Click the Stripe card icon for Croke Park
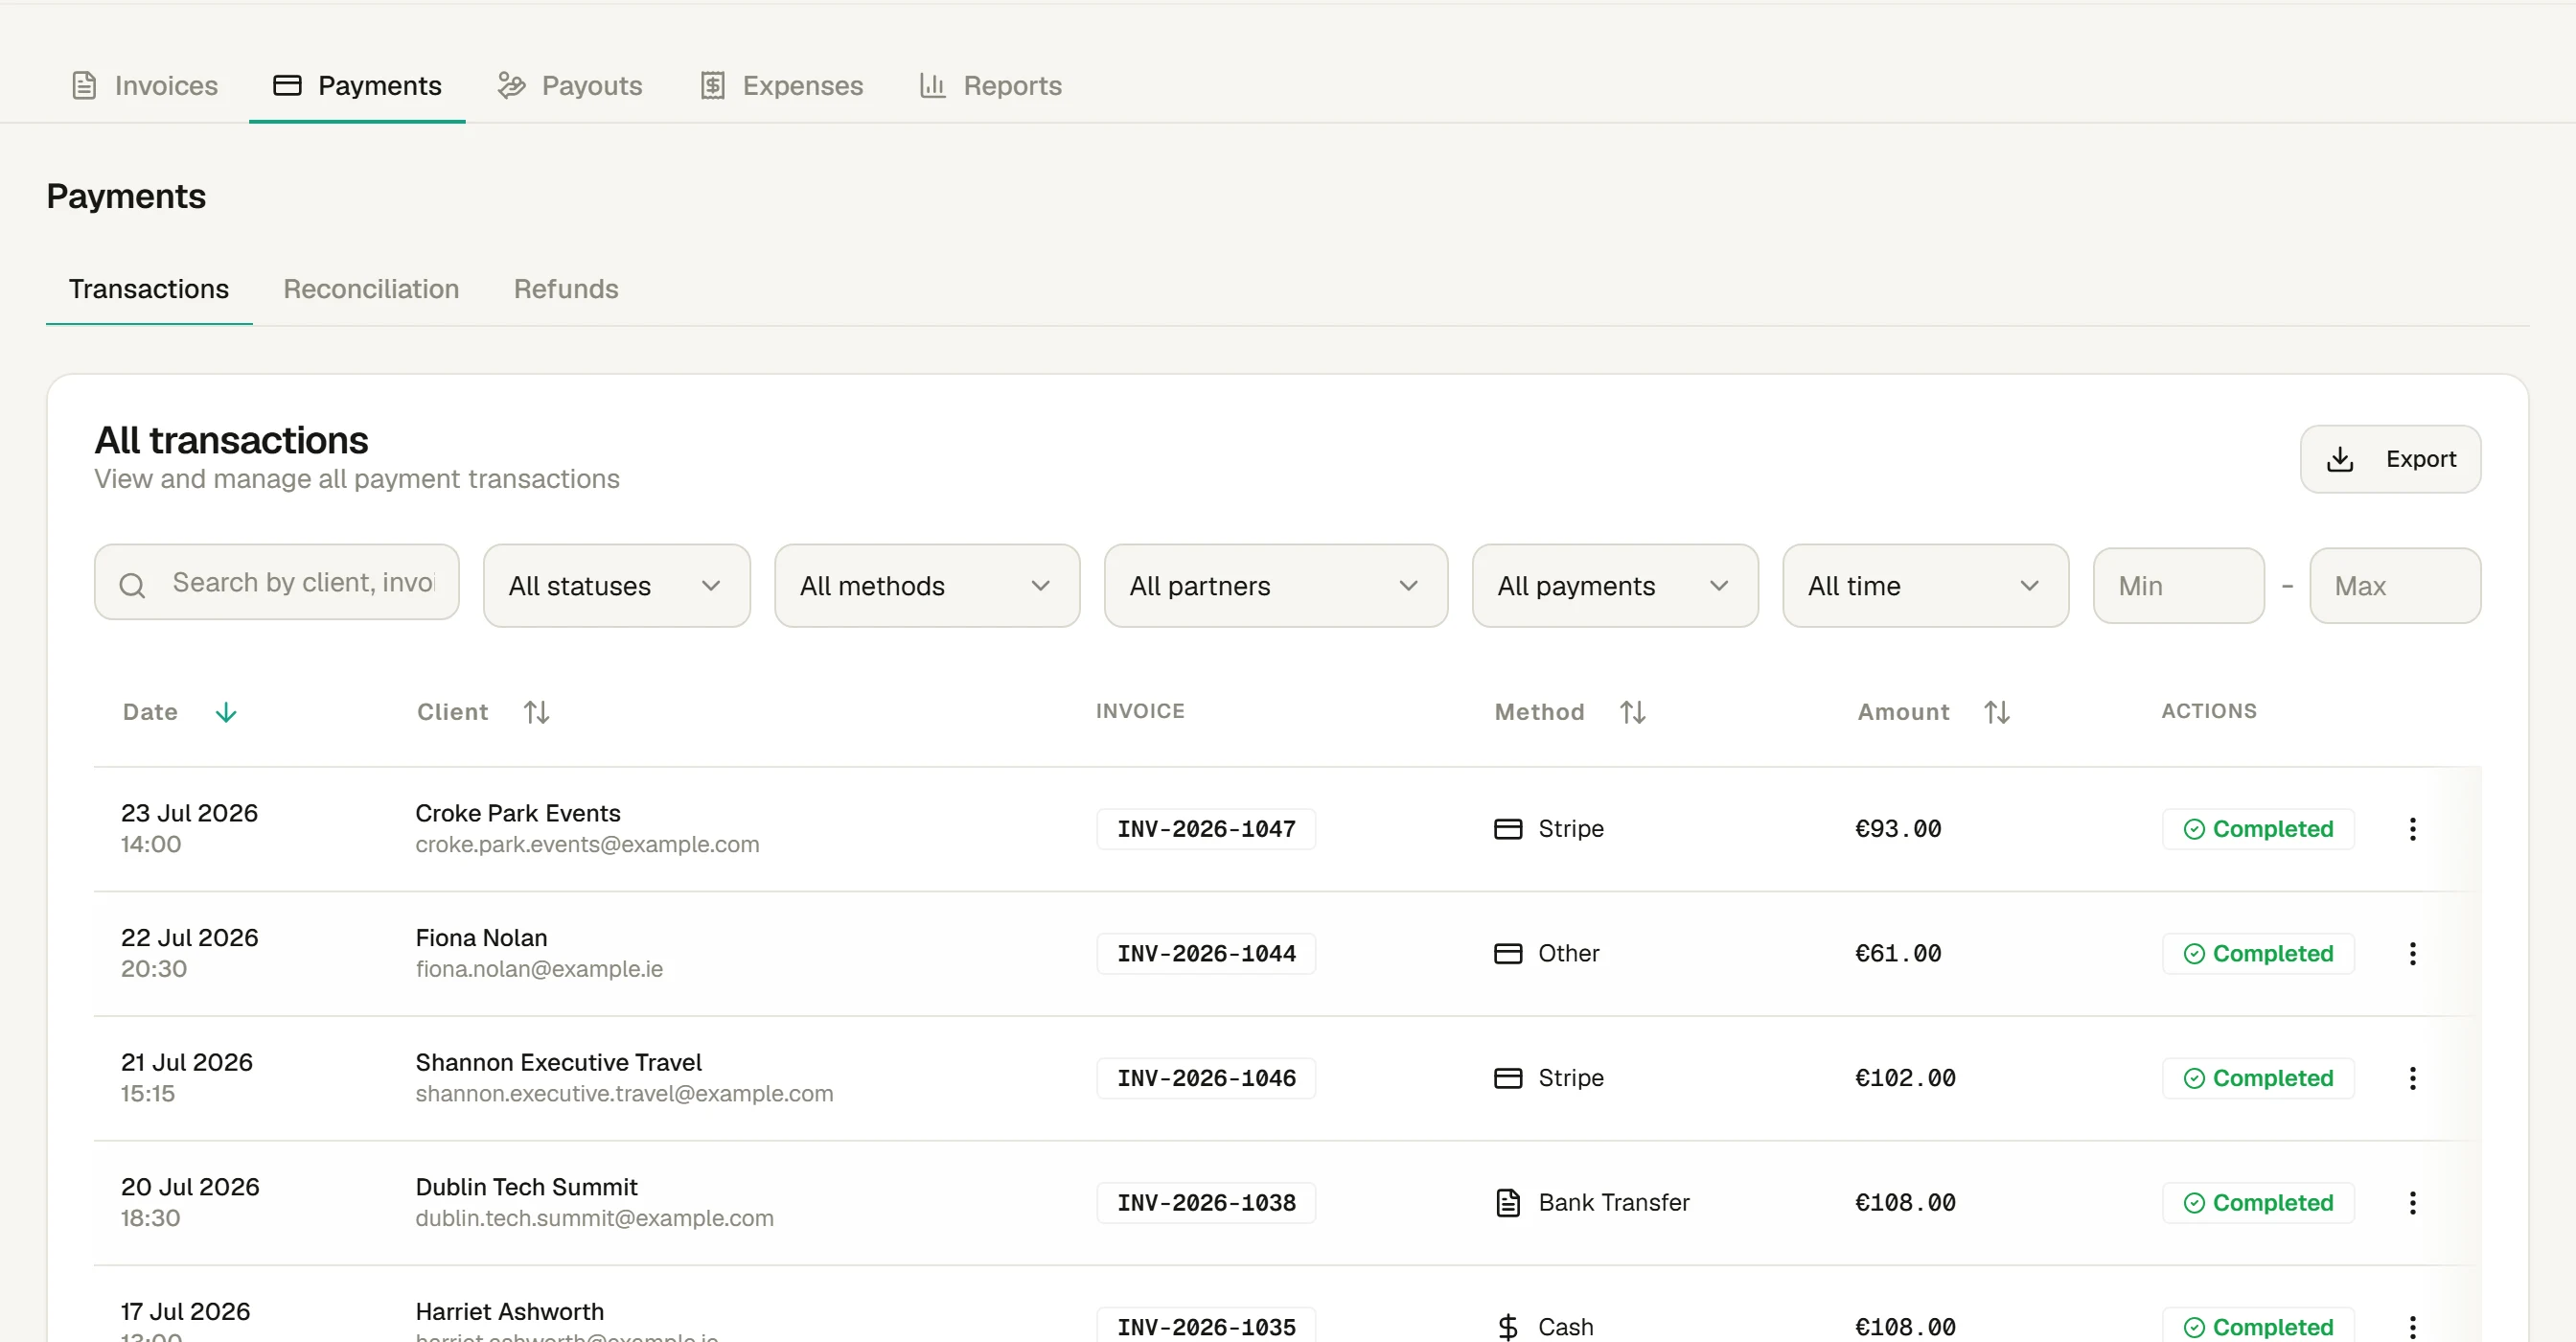The height and width of the screenshot is (1342, 2576). 1508,829
